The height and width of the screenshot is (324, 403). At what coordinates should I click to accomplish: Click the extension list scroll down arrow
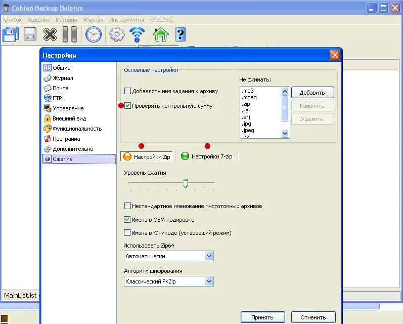pos(285,133)
